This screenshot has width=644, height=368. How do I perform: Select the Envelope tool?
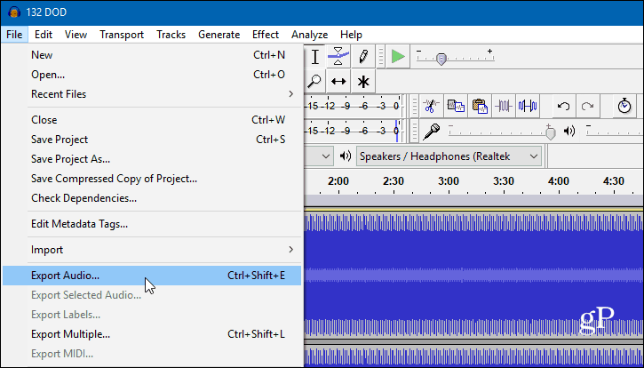(338, 57)
